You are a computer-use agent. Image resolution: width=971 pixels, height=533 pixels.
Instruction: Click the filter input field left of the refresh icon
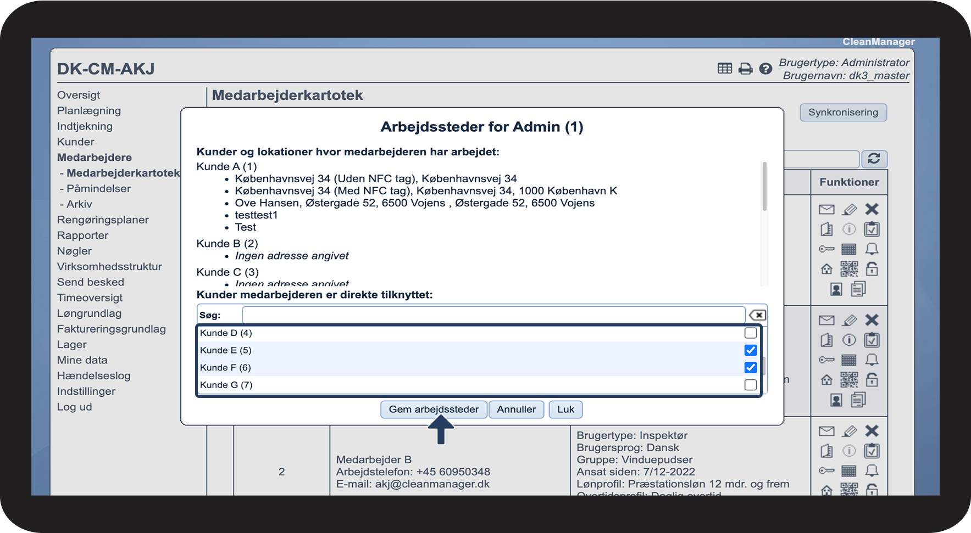click(822, 159)
